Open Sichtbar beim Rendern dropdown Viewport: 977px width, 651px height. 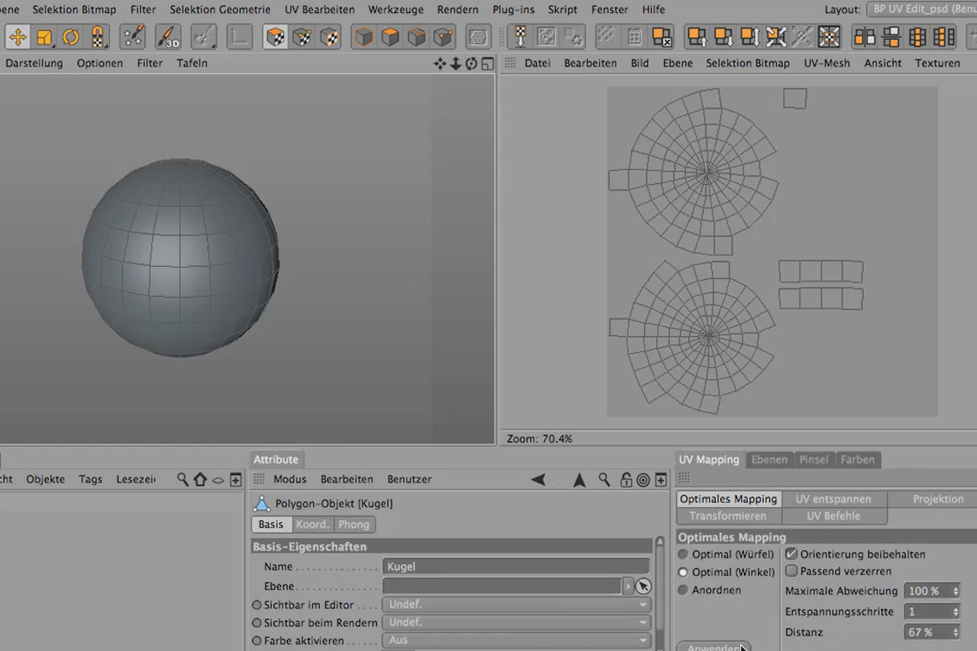[x=517, y=623]
